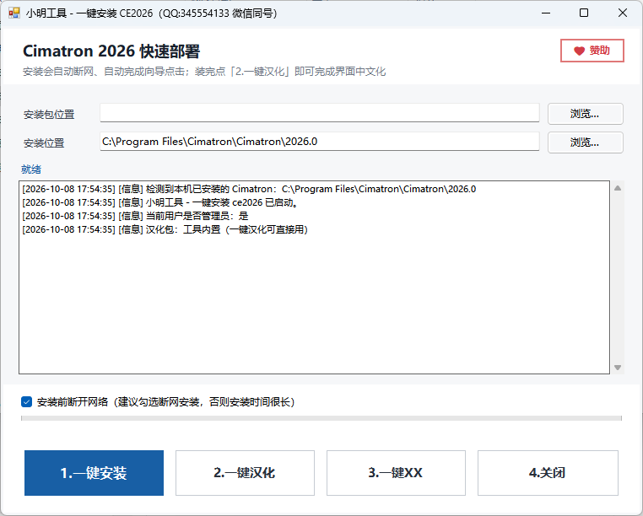Click the 就绪 status text
643x516 pixels.
click(31, 169)
